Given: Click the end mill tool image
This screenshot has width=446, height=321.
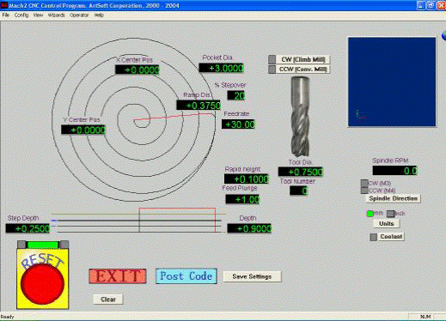Looking at the screenshot, I should click(x=300, y=116).
